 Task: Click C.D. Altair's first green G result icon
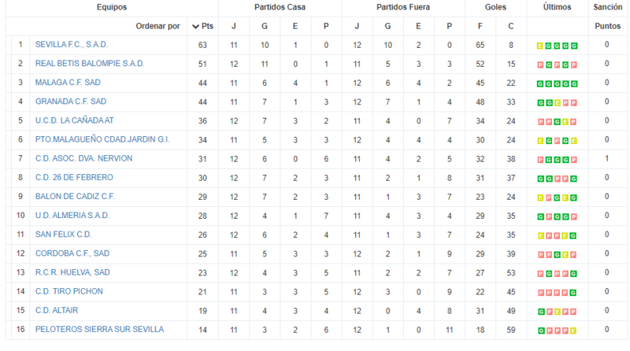coord(541,312)
